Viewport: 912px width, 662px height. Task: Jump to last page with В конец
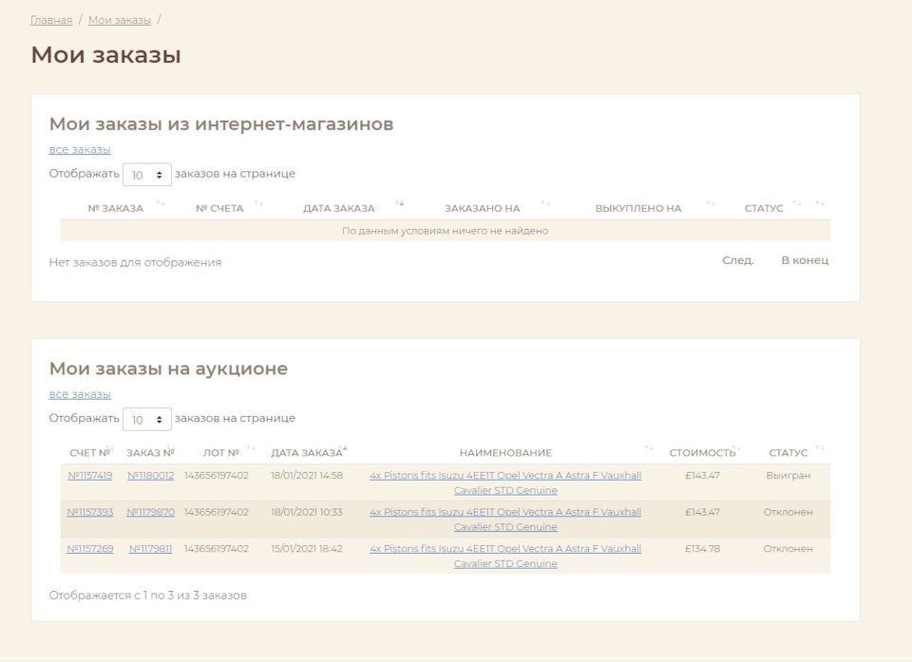805,260
